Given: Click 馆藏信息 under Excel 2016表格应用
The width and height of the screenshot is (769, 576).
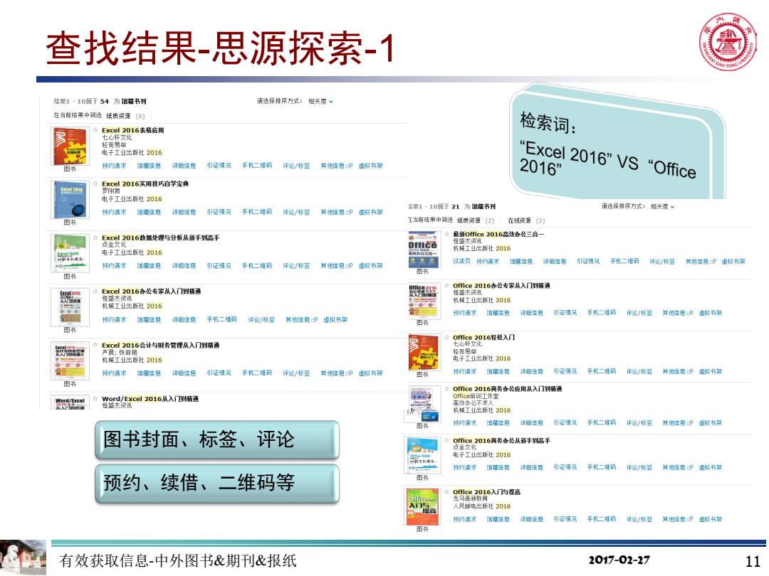Looking at the screenshot, I should click(149, 166).
